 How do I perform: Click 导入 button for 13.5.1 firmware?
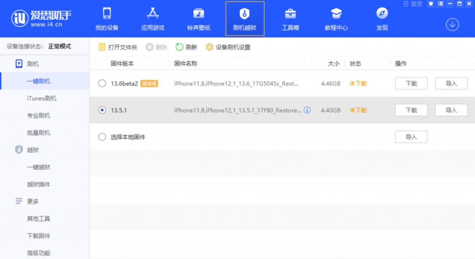coord(451,110)
